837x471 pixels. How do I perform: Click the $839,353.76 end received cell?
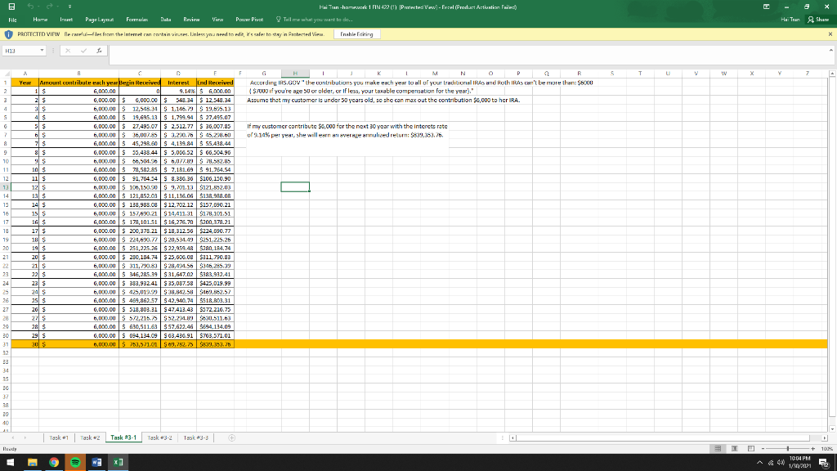(x=215, y=344)
